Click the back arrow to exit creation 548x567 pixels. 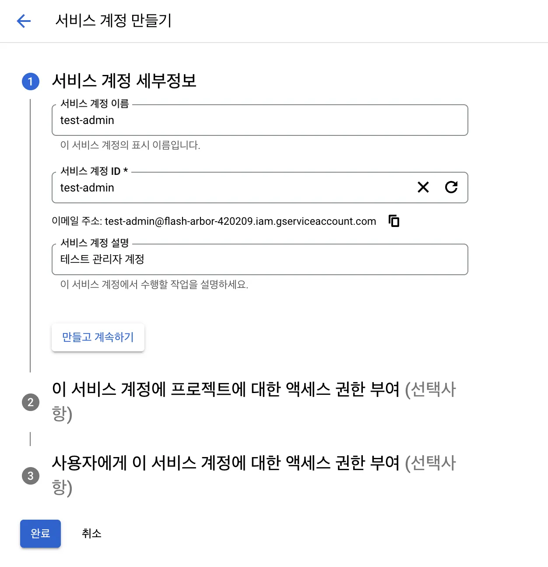(23, 21)
